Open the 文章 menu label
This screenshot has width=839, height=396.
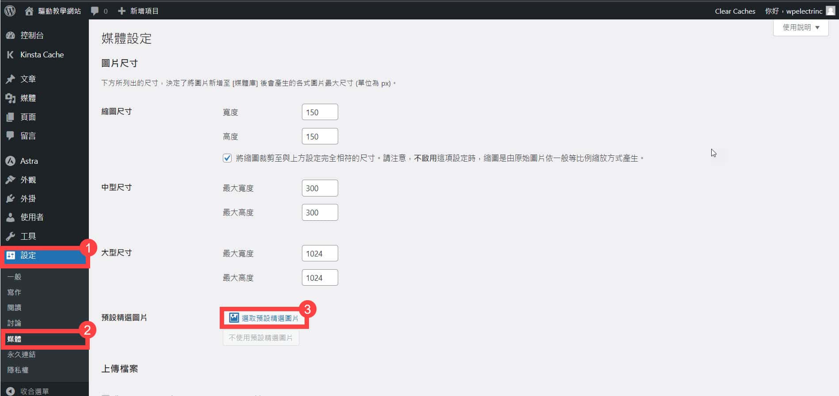(28, 79)
